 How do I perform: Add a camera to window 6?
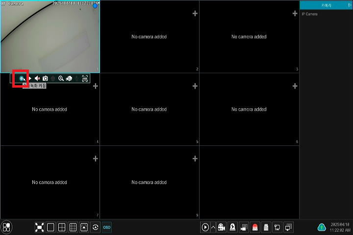click(295, 86)
